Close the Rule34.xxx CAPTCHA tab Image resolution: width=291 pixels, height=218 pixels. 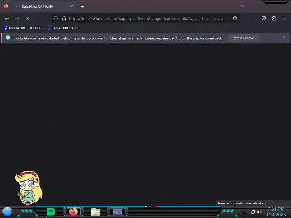[72, 6]
